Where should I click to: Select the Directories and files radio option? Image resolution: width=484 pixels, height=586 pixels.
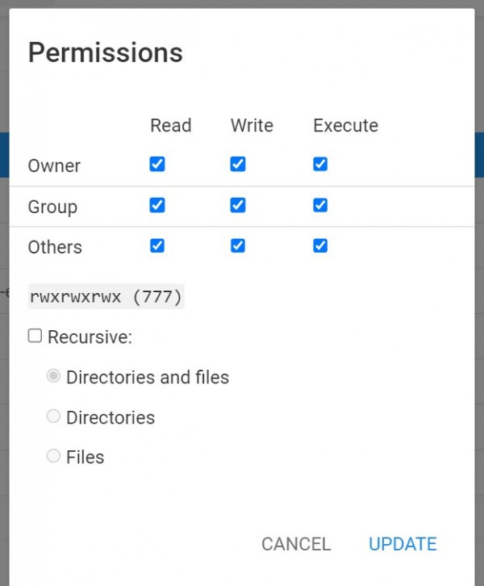pos(53,376)
